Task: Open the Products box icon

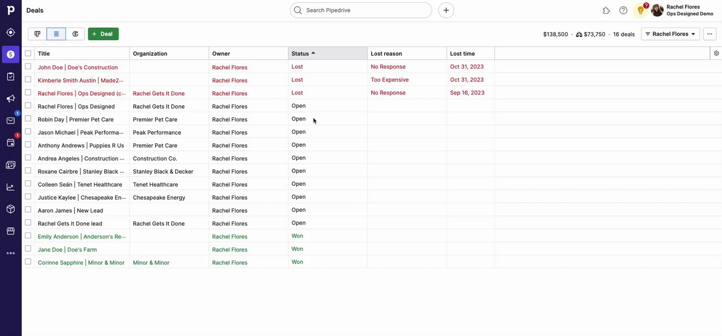Action: point(10,209)
